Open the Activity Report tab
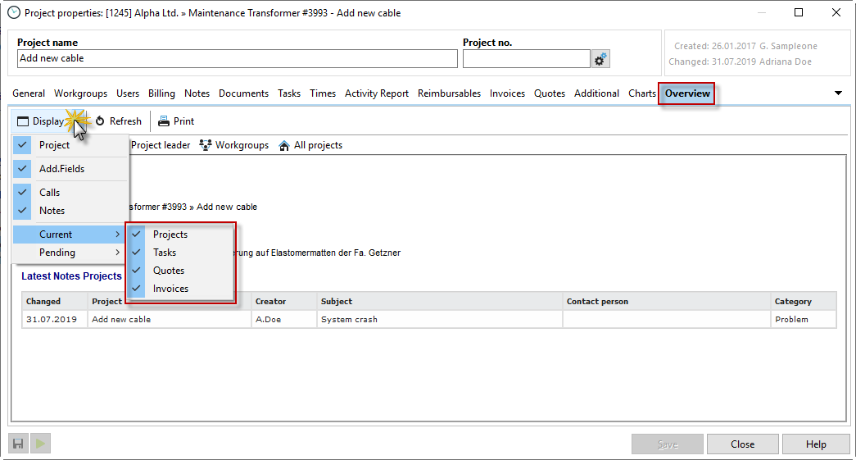This screenshot has height=460, width=856. (376, 93)
